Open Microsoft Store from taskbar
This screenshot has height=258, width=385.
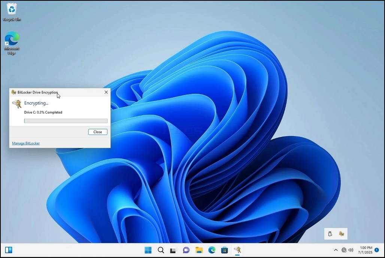[x=224, y=250]
